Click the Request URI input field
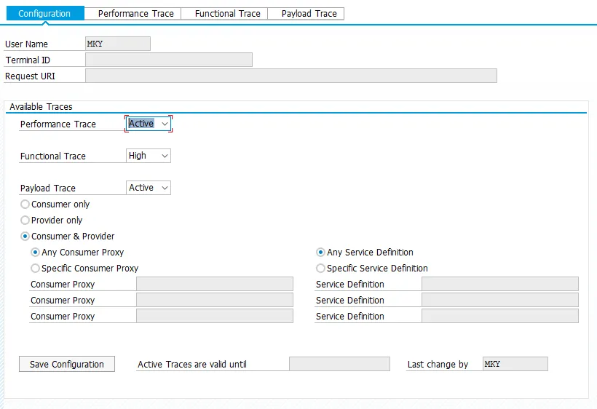This screenshot has height=409, width=597. coord(291,76)
